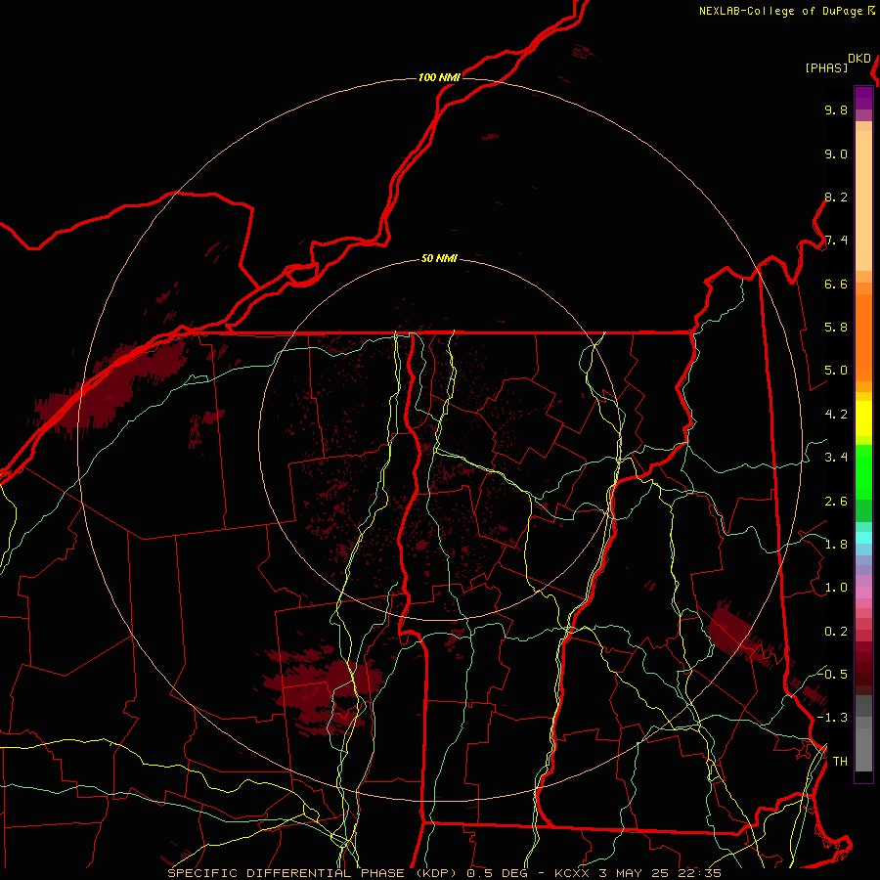
Task: Click the DKD label above the color scale
Action: [859, 59]
